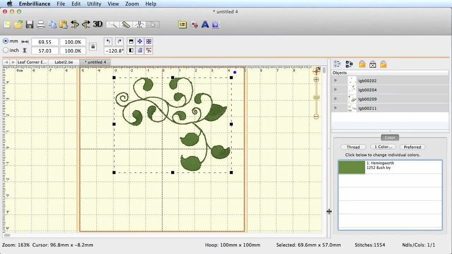Open a design file with folder icon
Screen dimensions: 452x254
pos(18,24)
